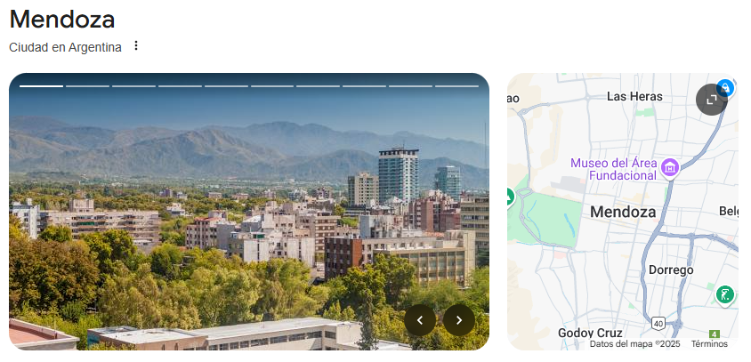
Task: Click the Datos del mapa ©2025 text
Action: pos(635,344)
